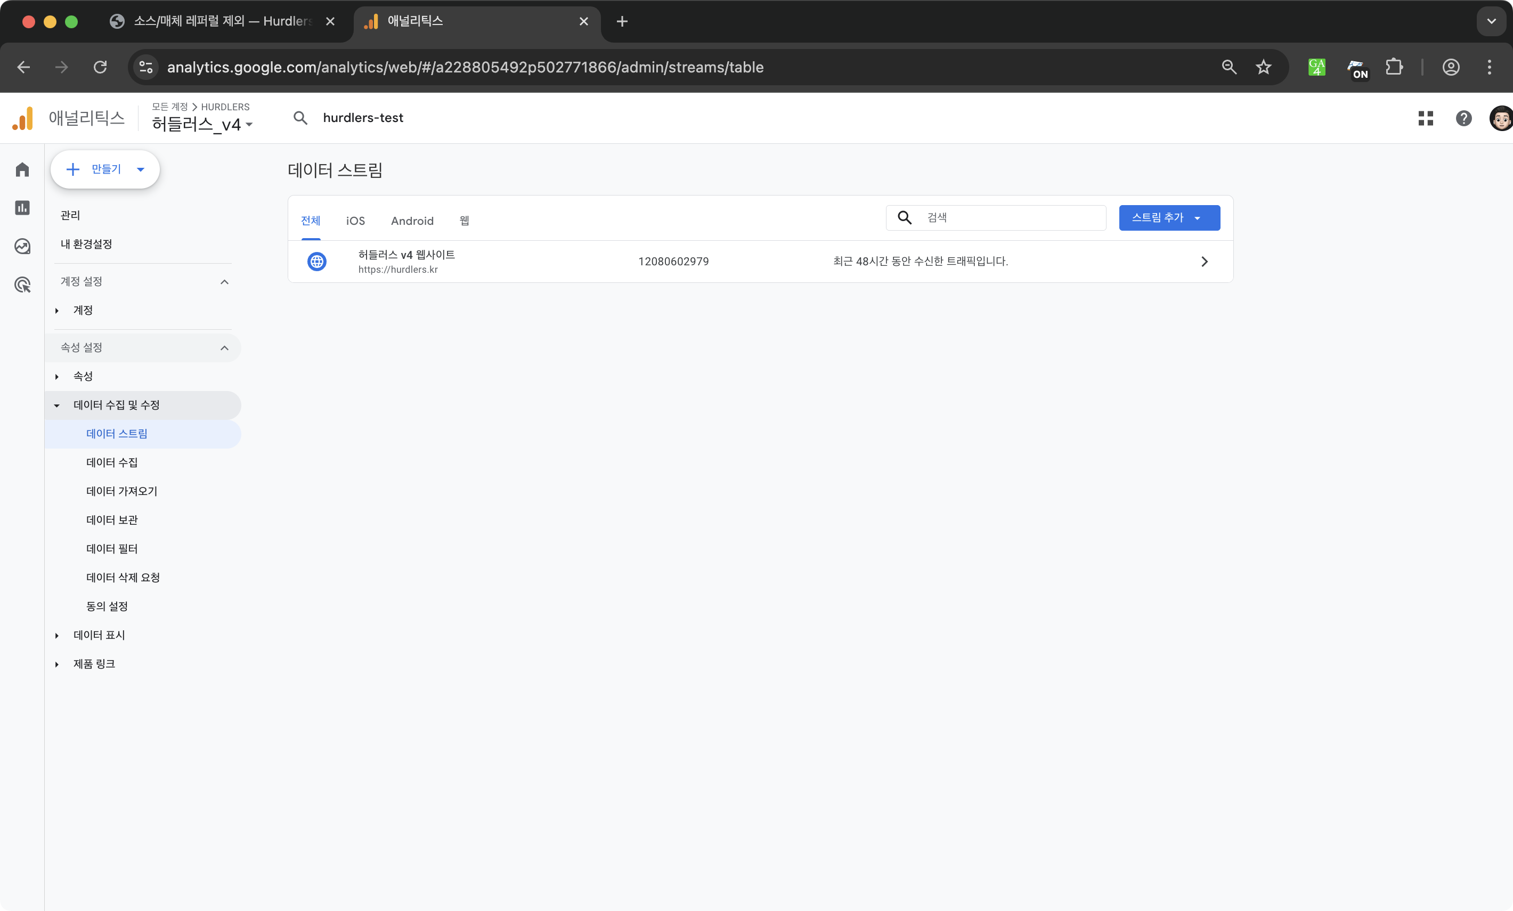
Task: Open 내 환경설정
Action: [86, 245]
